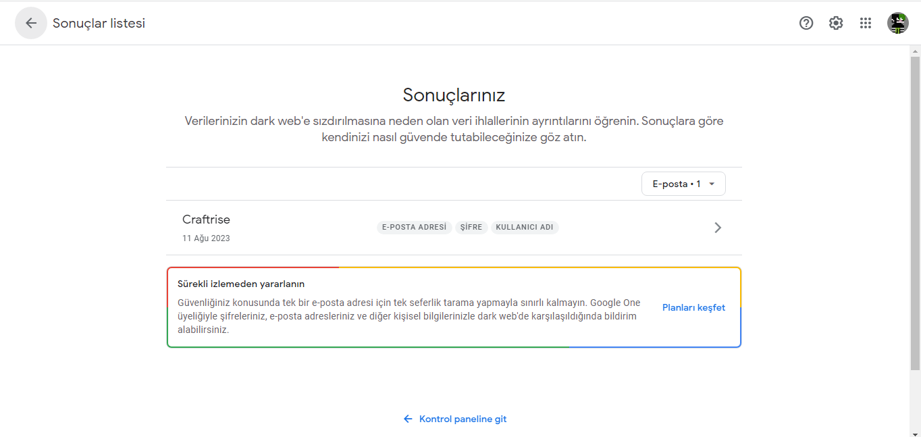Click the Planları keşfet link
Viewport: 921px width, 437px height.
tap(693, 307)
